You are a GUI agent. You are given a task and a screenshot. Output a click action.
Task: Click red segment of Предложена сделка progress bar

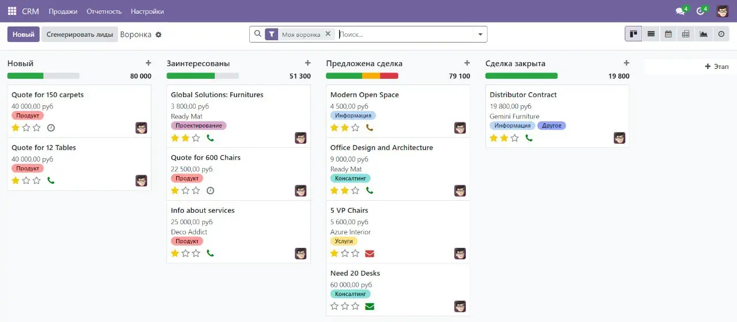[389, 76]
